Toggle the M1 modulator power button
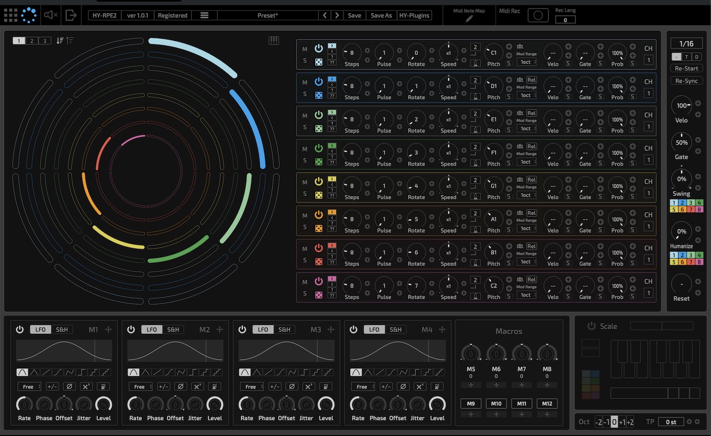This screenshot has width=711, height=436. (20, 330)
